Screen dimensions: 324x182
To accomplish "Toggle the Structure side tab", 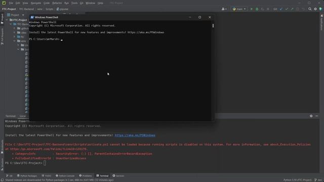I will [x=2, y=164].
